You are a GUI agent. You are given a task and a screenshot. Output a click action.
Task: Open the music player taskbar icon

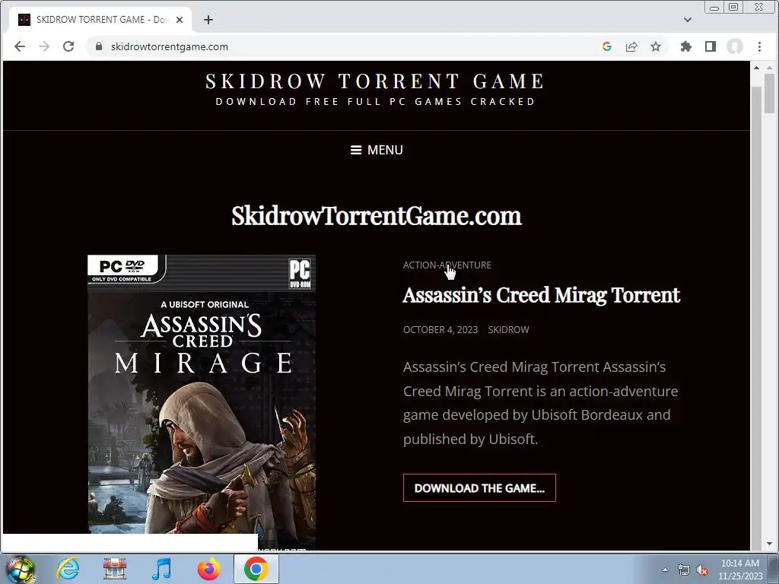click(161, 569)
